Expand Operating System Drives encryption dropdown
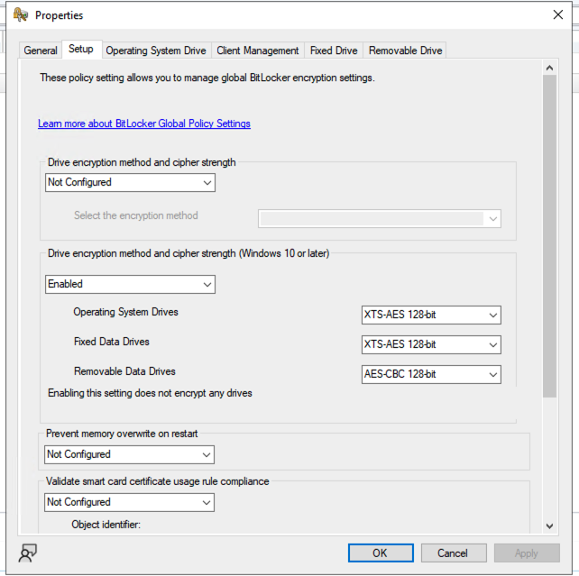 431,315
